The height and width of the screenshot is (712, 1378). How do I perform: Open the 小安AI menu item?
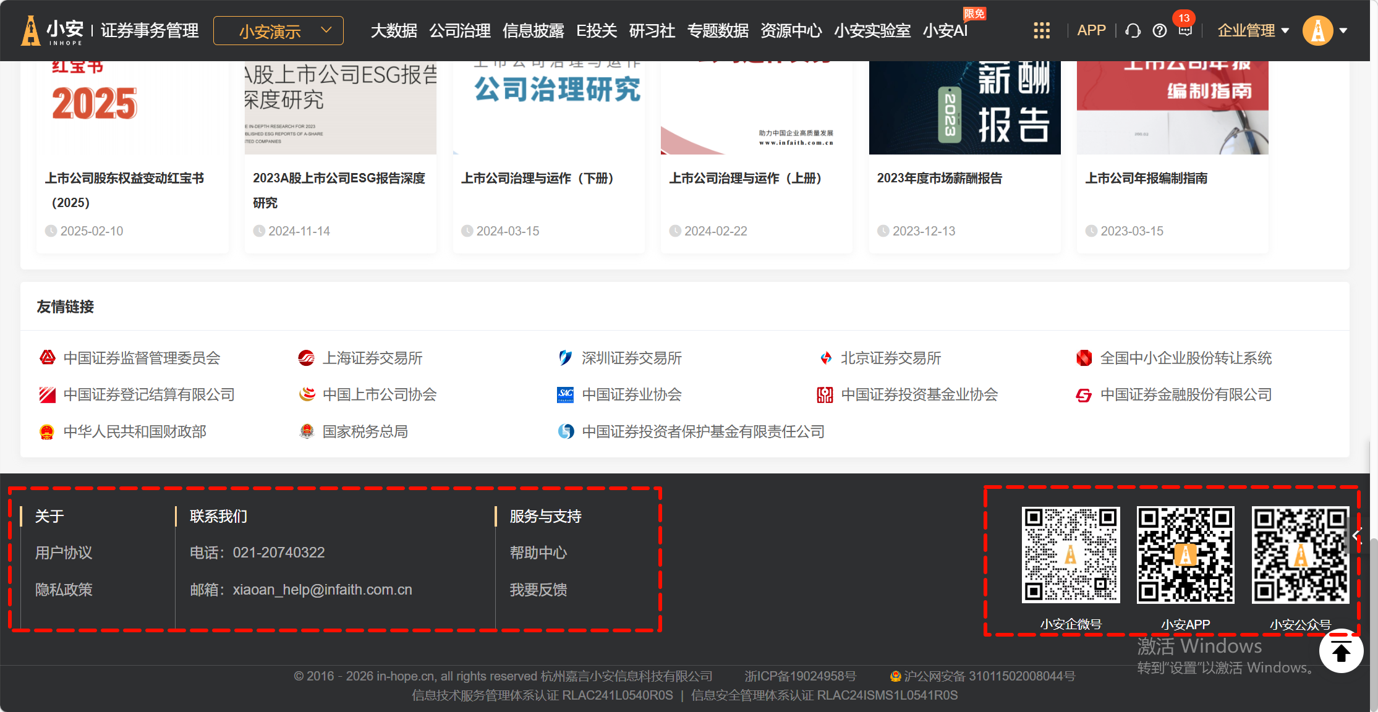tap(945, 30)
